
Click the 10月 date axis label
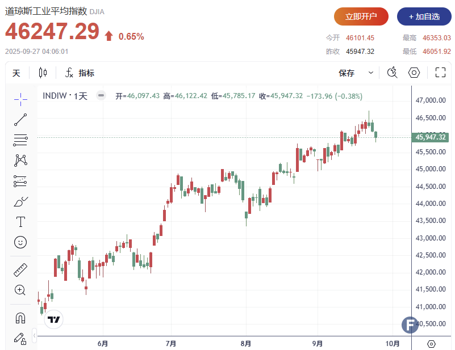(x=393, y=344)
